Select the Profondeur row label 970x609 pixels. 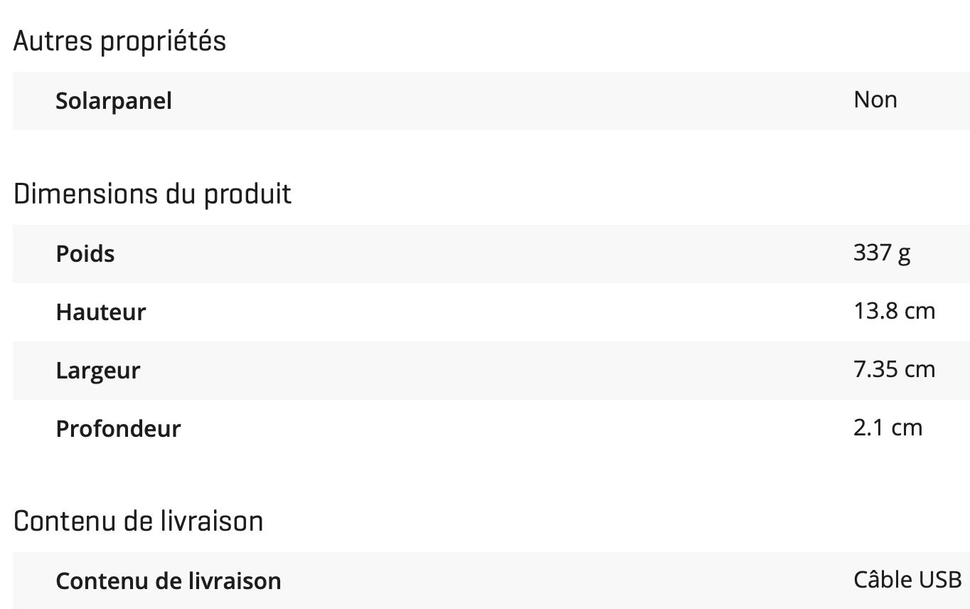coord(118,429)
